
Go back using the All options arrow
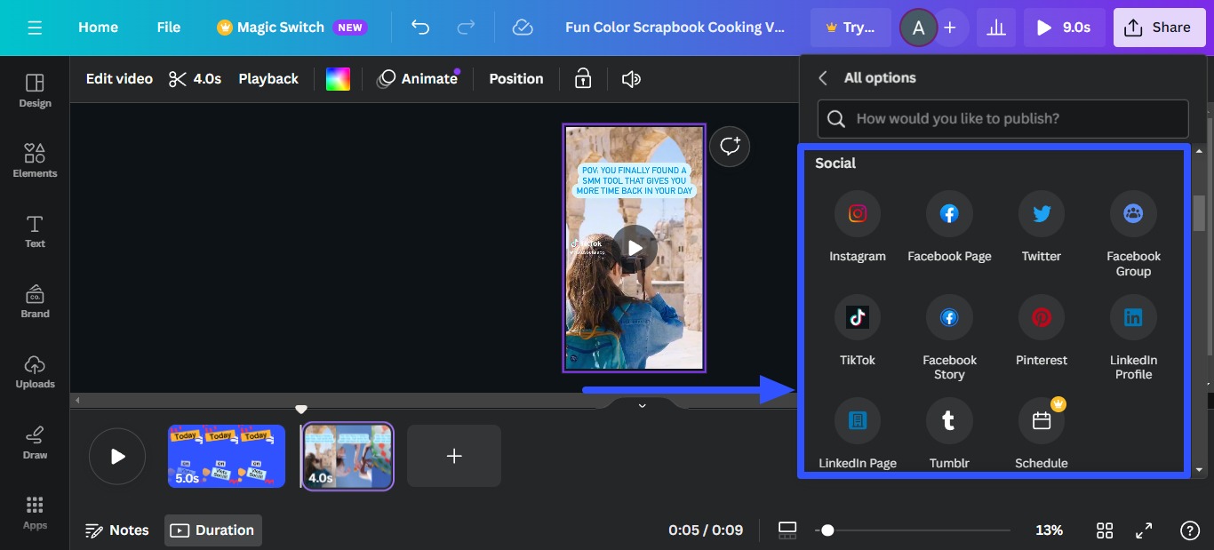point(823,78)
